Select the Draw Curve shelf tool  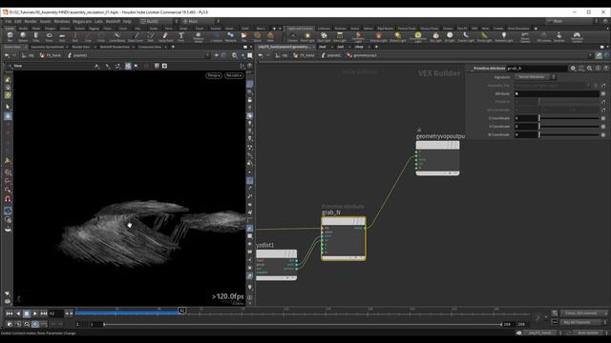[x=136, y=36]
